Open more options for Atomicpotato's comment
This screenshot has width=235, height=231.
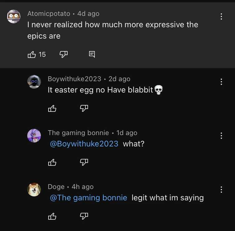click(221, 16)
